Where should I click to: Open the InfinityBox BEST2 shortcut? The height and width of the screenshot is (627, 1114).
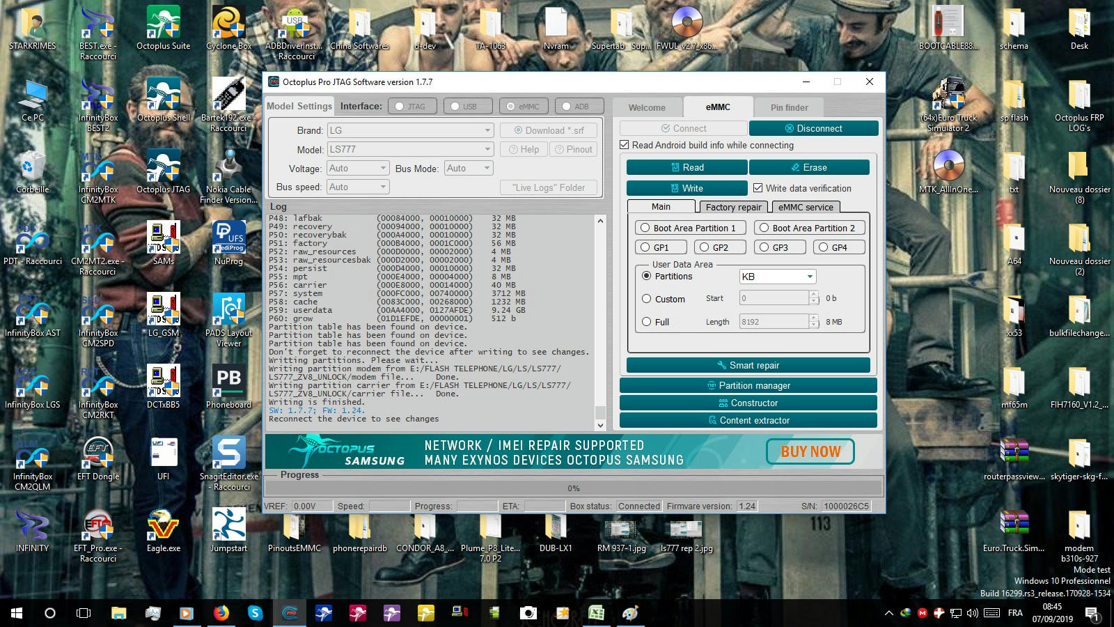(x=98, y=104)
